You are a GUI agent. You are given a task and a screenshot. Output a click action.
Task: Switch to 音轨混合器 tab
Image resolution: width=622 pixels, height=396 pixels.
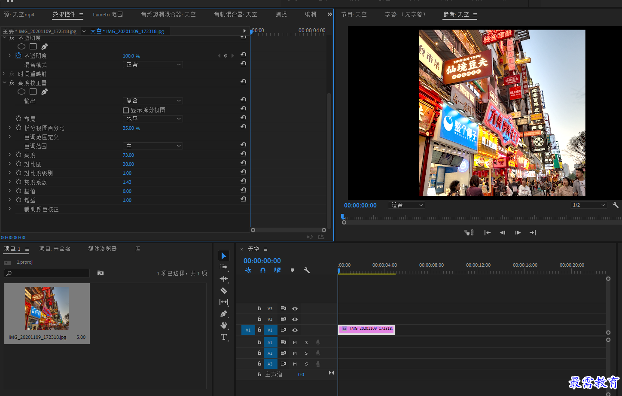[235, 14]
